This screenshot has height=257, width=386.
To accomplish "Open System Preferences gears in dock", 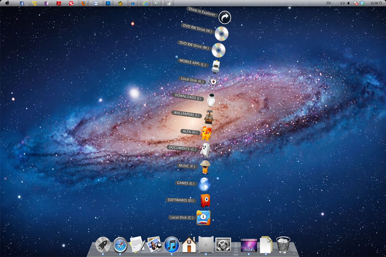I will point(223,245).
